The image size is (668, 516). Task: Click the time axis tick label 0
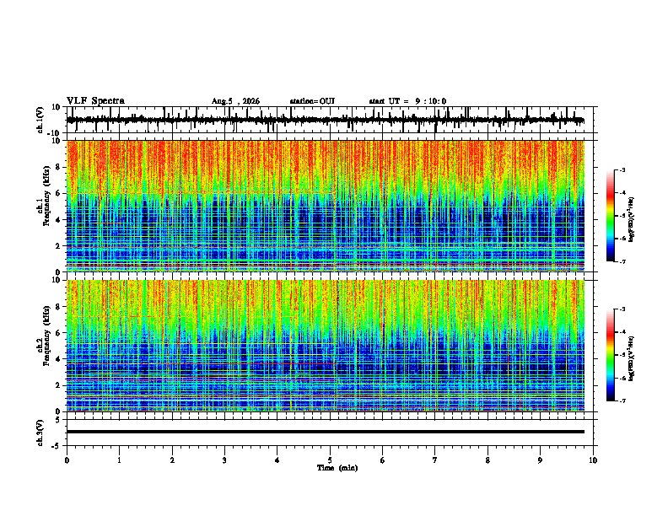[67, 460]
